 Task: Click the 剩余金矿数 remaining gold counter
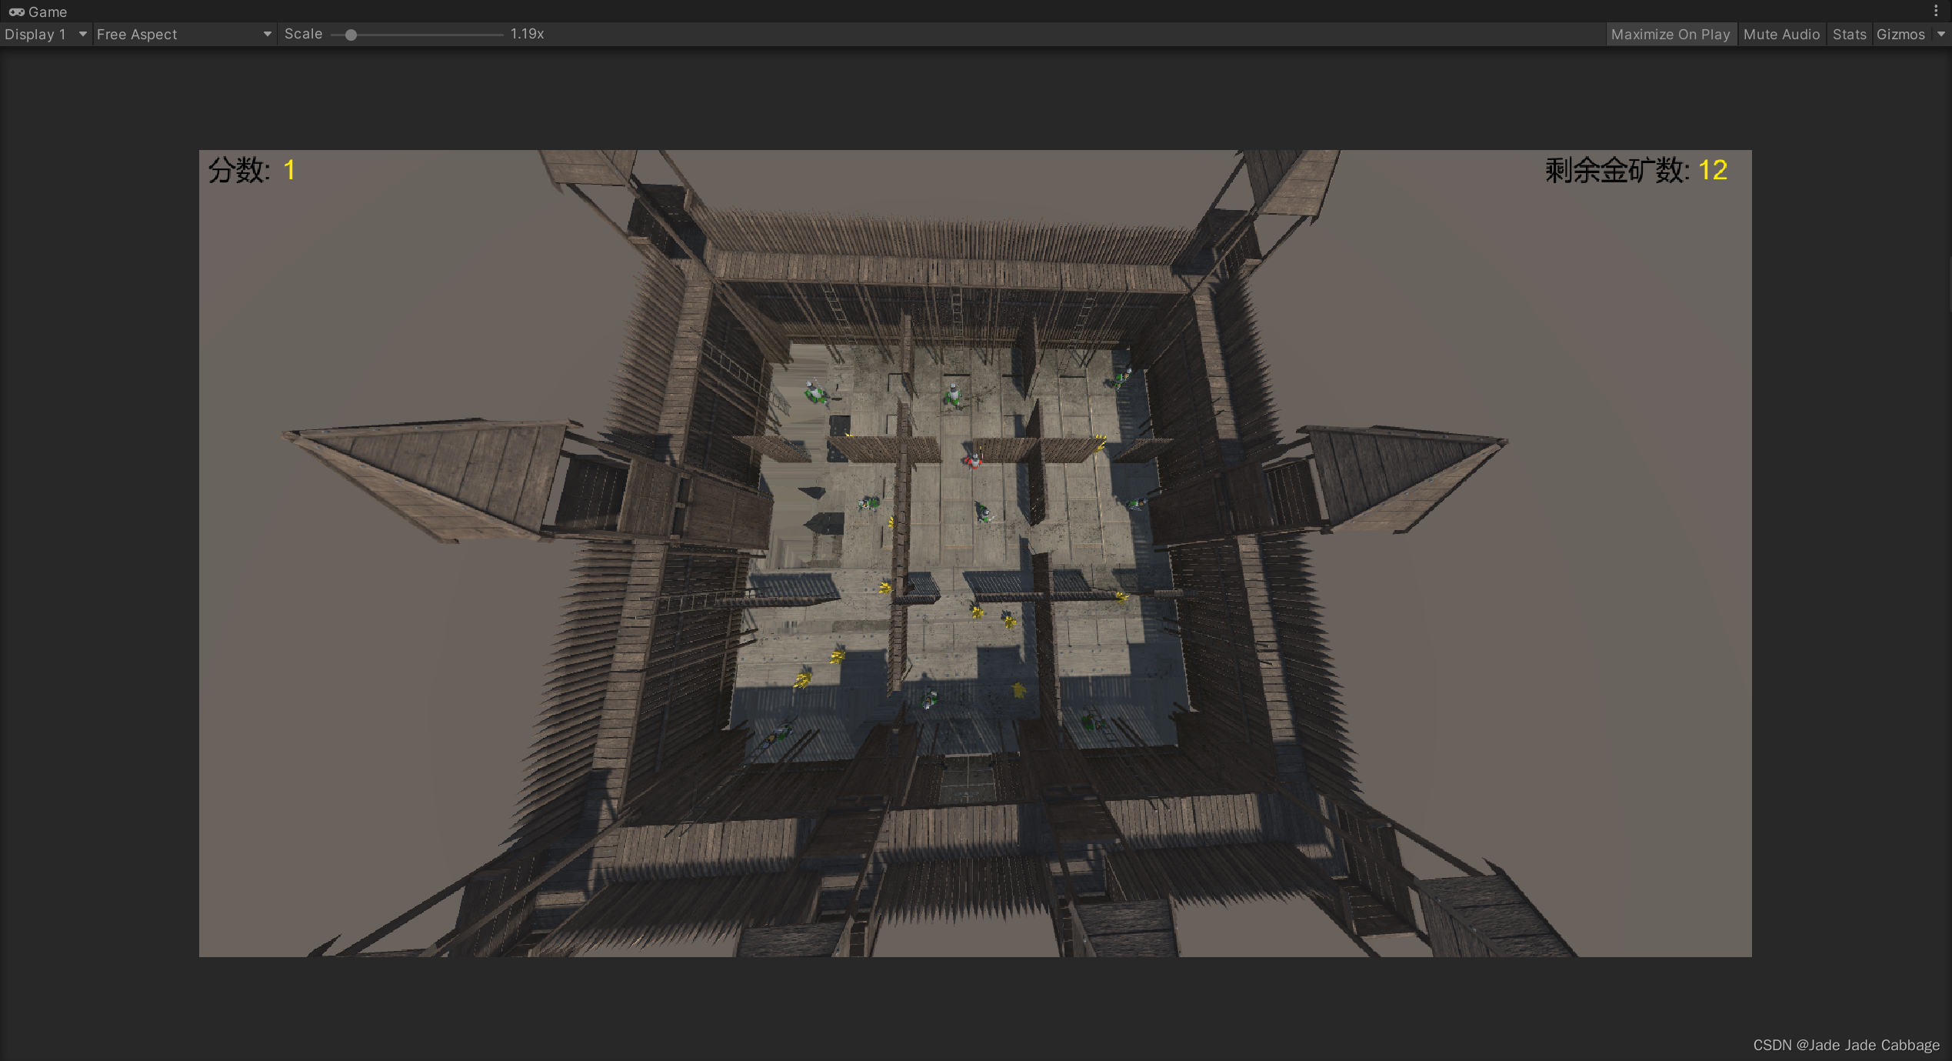point(1635,170)
